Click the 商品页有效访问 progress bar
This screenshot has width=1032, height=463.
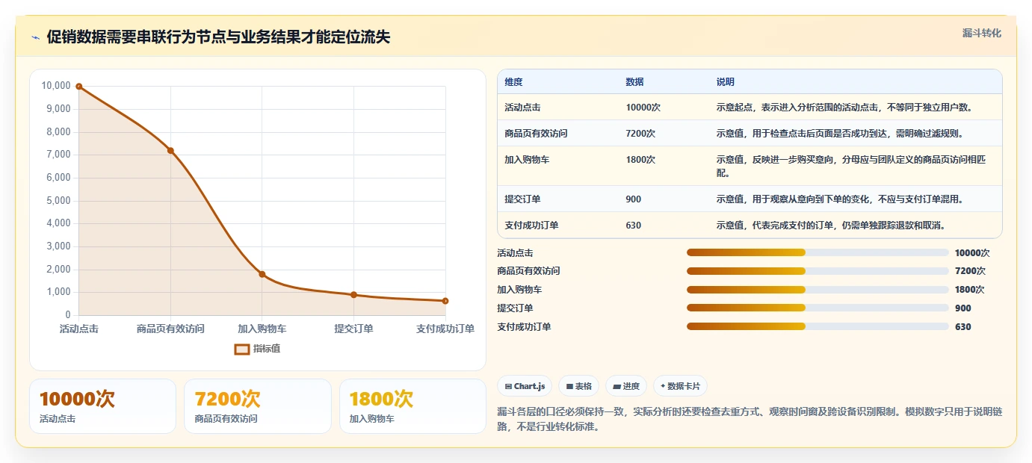click(x=818, y=271)
